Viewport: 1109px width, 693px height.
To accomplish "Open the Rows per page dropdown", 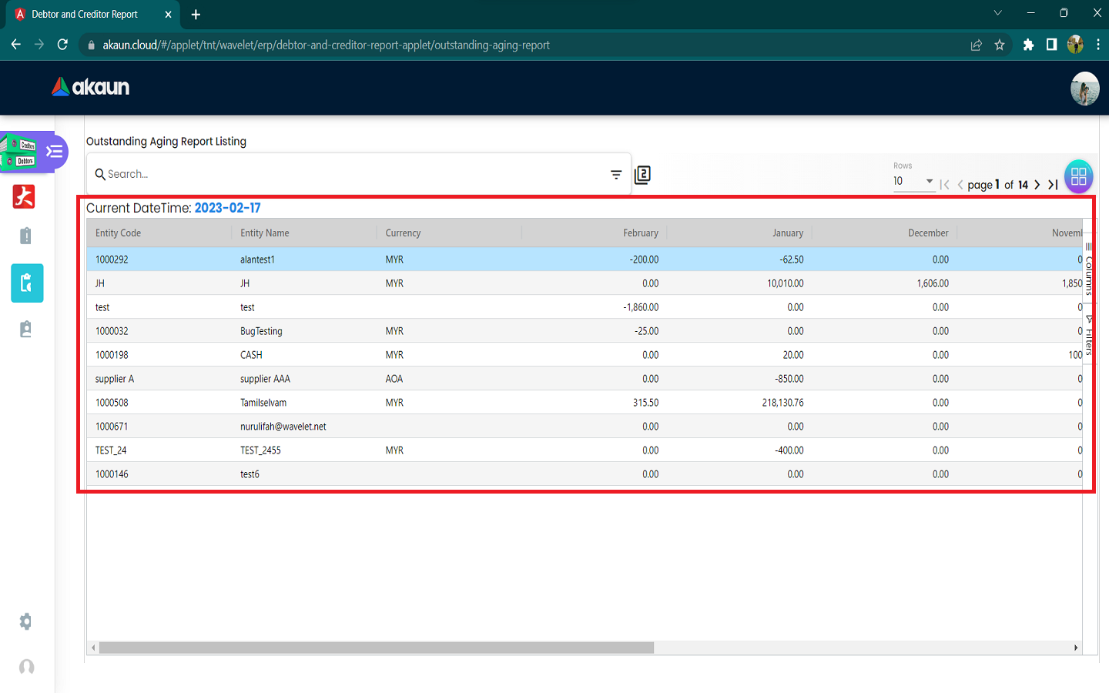I will tap(913, 182).
